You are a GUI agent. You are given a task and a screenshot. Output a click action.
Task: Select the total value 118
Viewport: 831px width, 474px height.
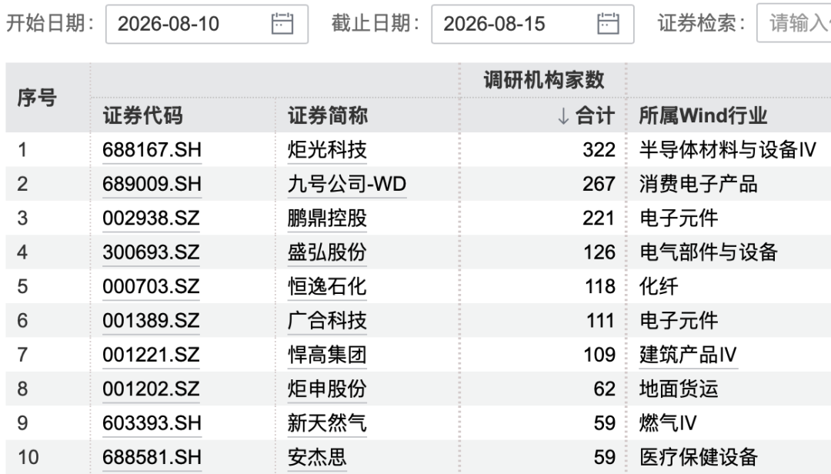click(600, 287)
